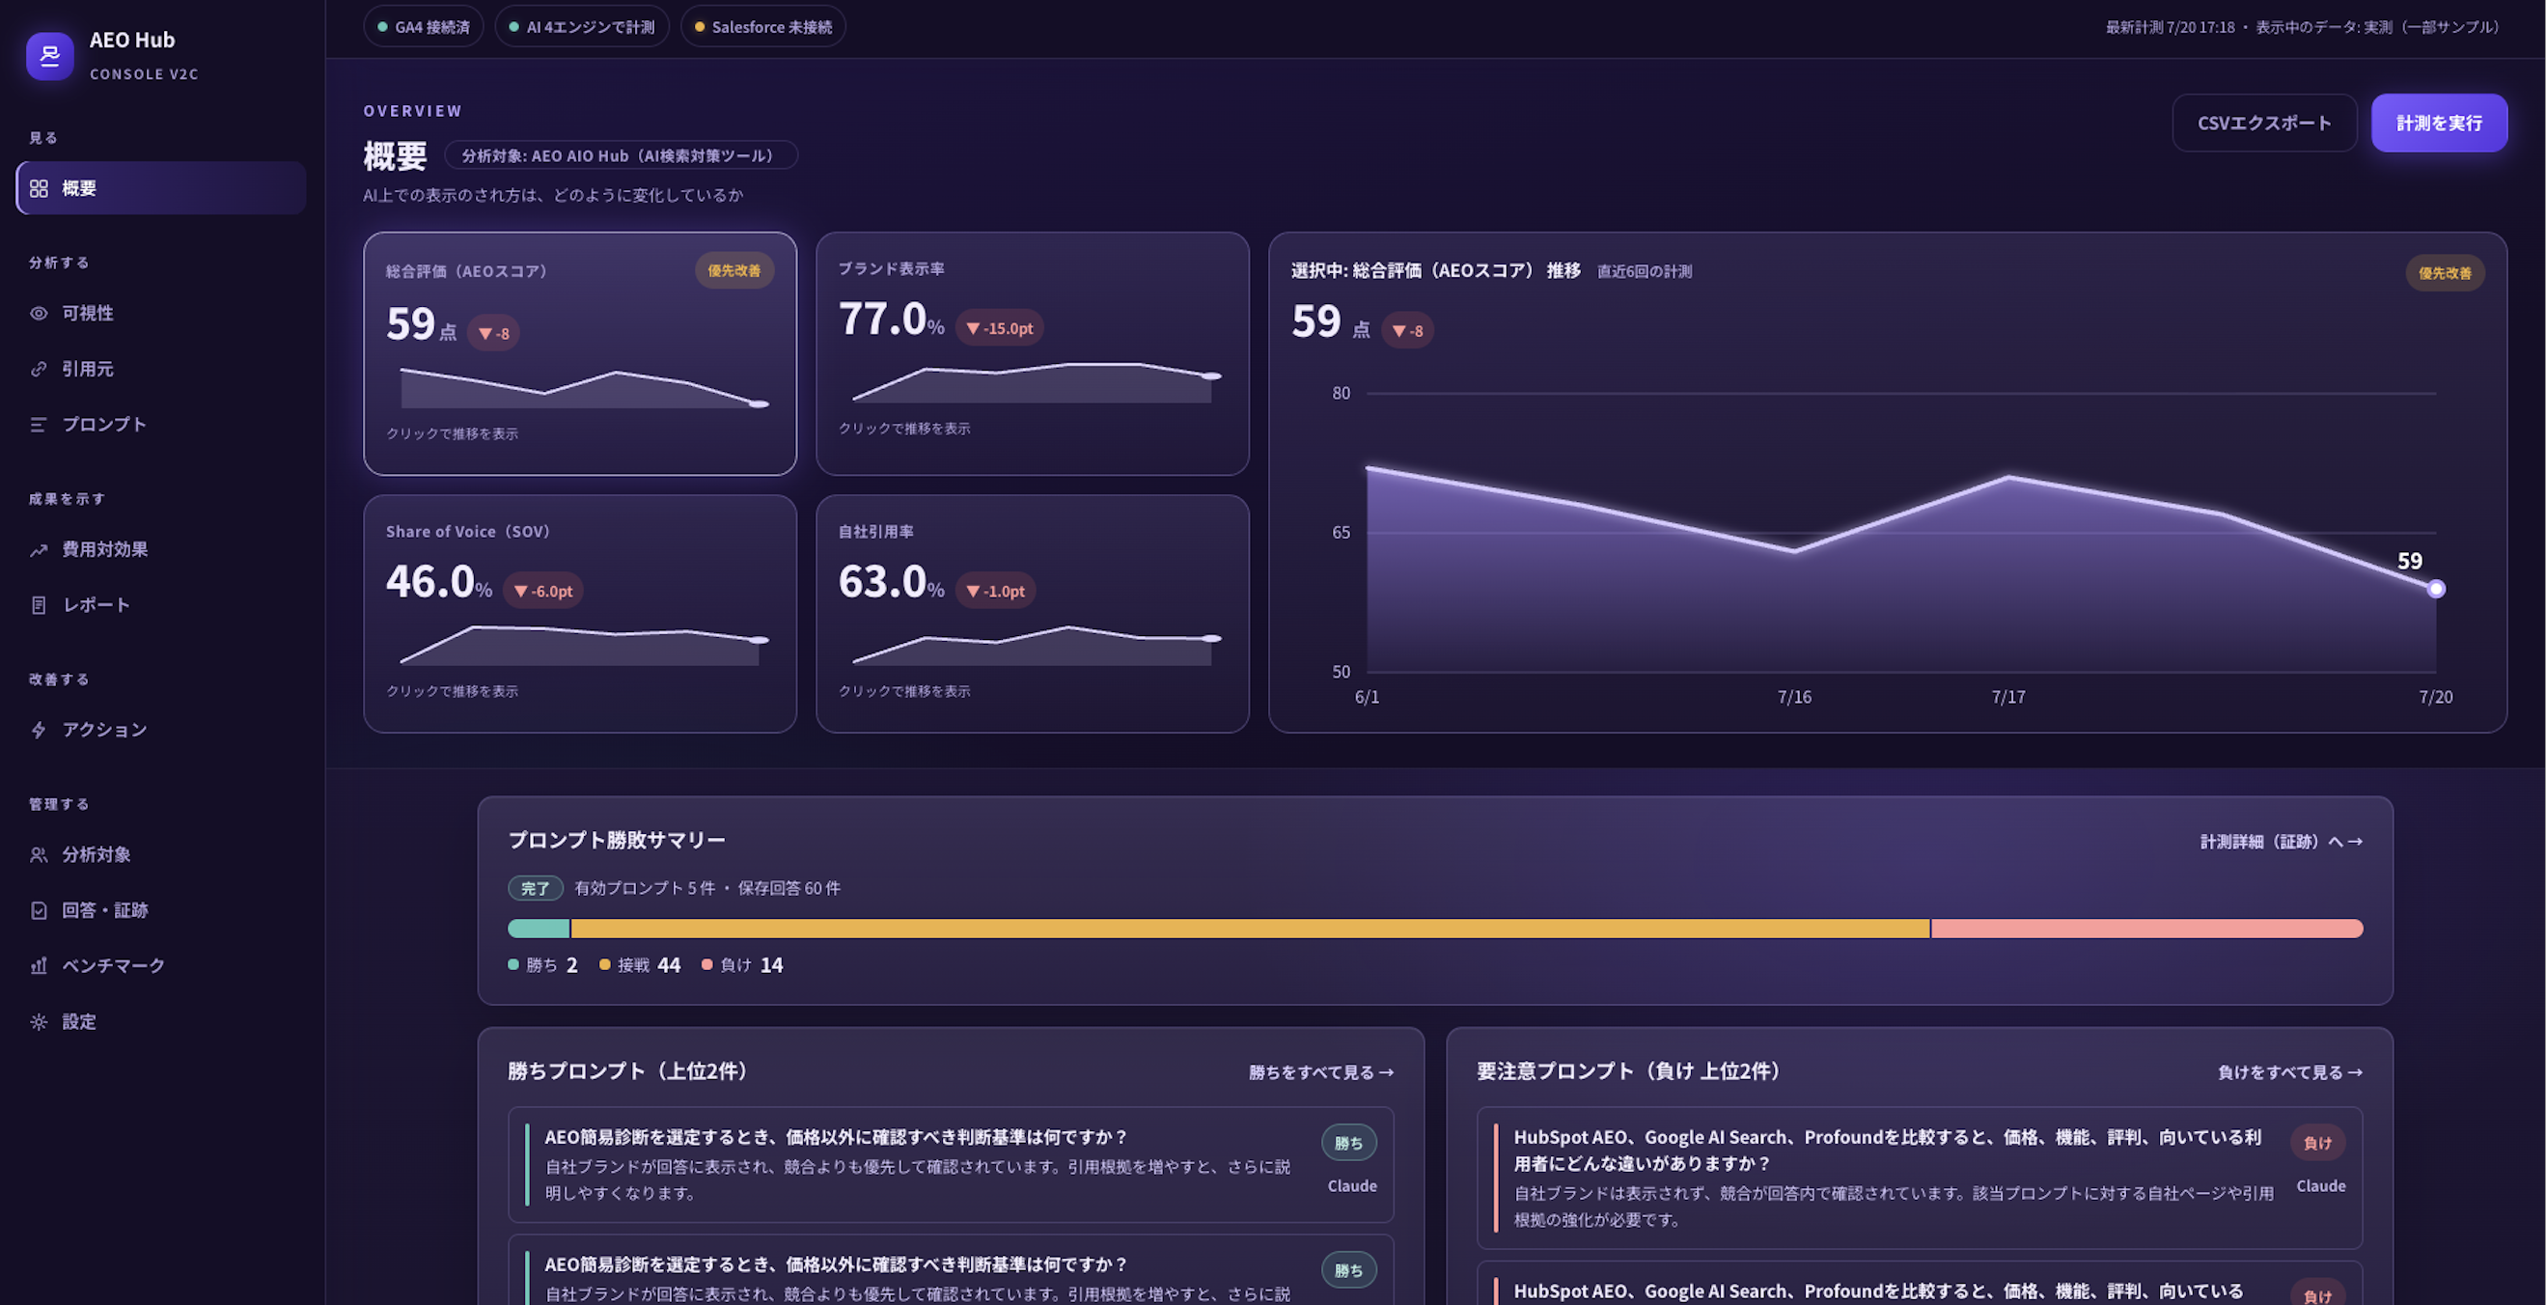Click the Salesforce 未接続 status chip
Viewport: 2546px width, 1305px height.
tap(763, 27)
